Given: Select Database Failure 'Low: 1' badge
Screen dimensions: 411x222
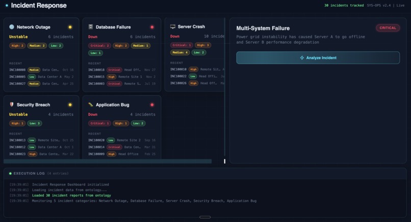Looking at the screenshot, I should [x=96, y=53].
